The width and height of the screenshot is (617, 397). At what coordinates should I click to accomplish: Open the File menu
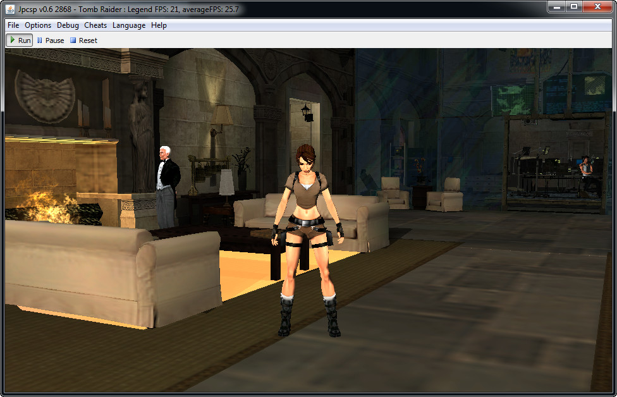pyautogui.click(x=13, y=25)
